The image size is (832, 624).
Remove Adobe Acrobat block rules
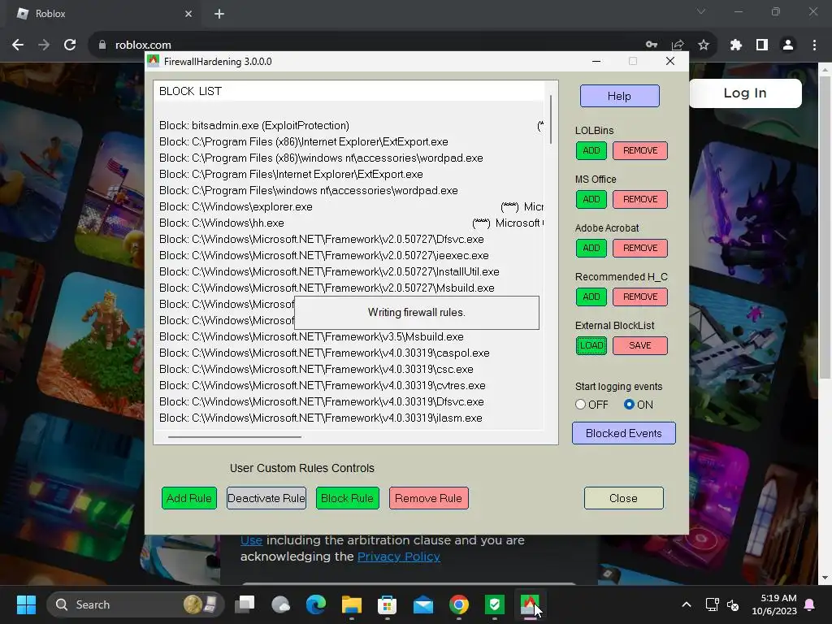[x=640, y=249]
